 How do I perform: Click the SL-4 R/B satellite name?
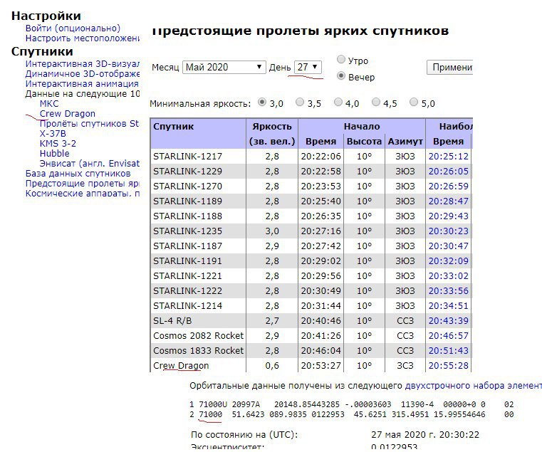pyautogui.click(x=172, y=321)
